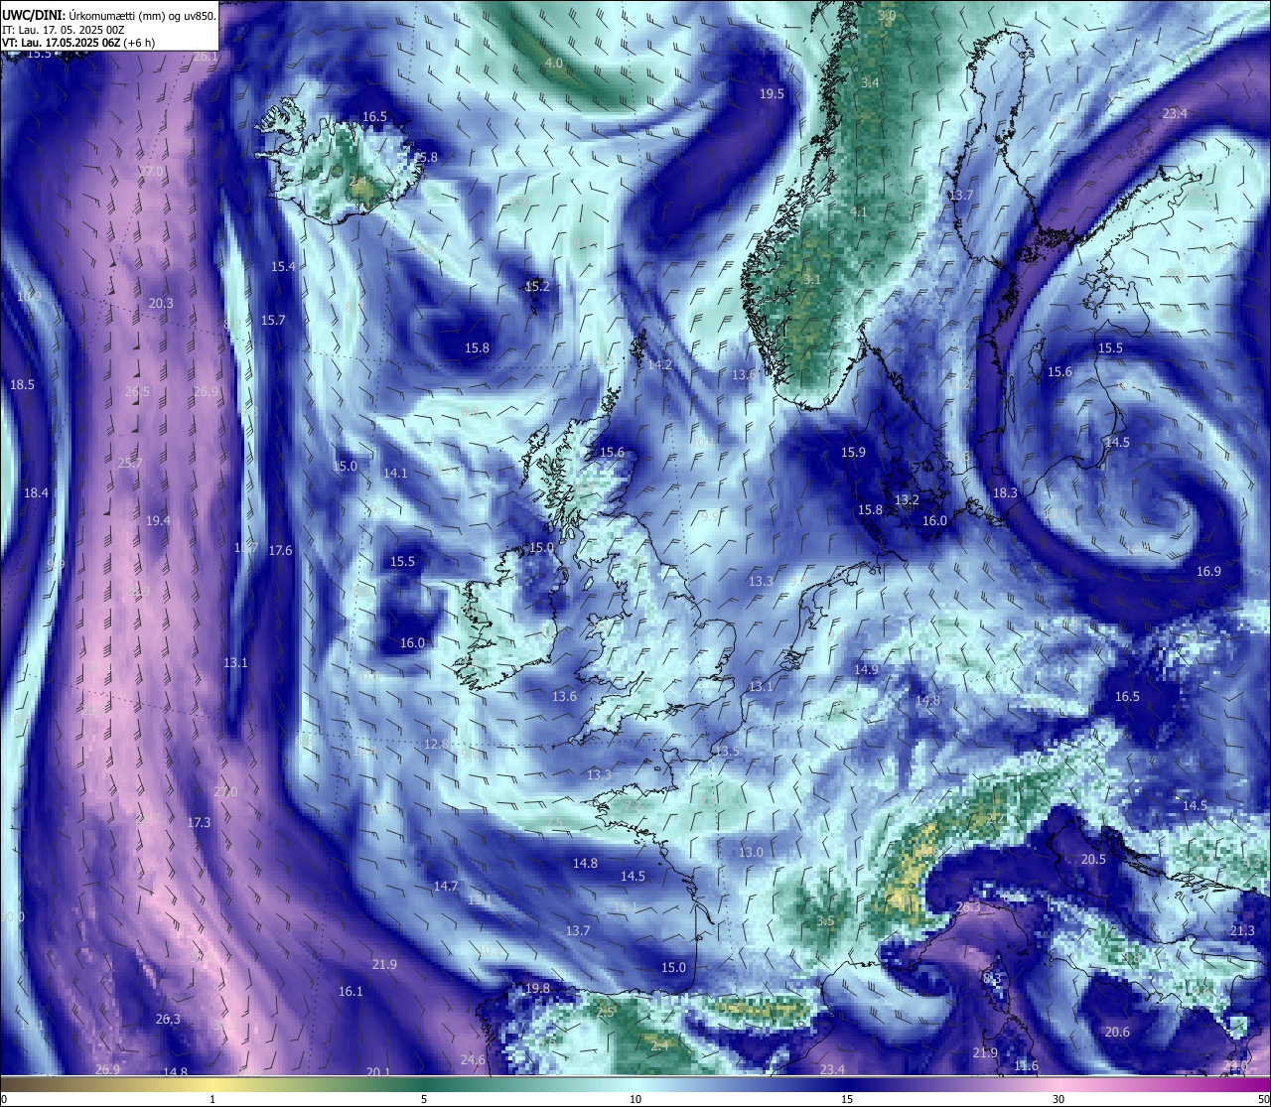
Task: Click the '14.2' value near Shetland
Action: (x=659, y=364)
